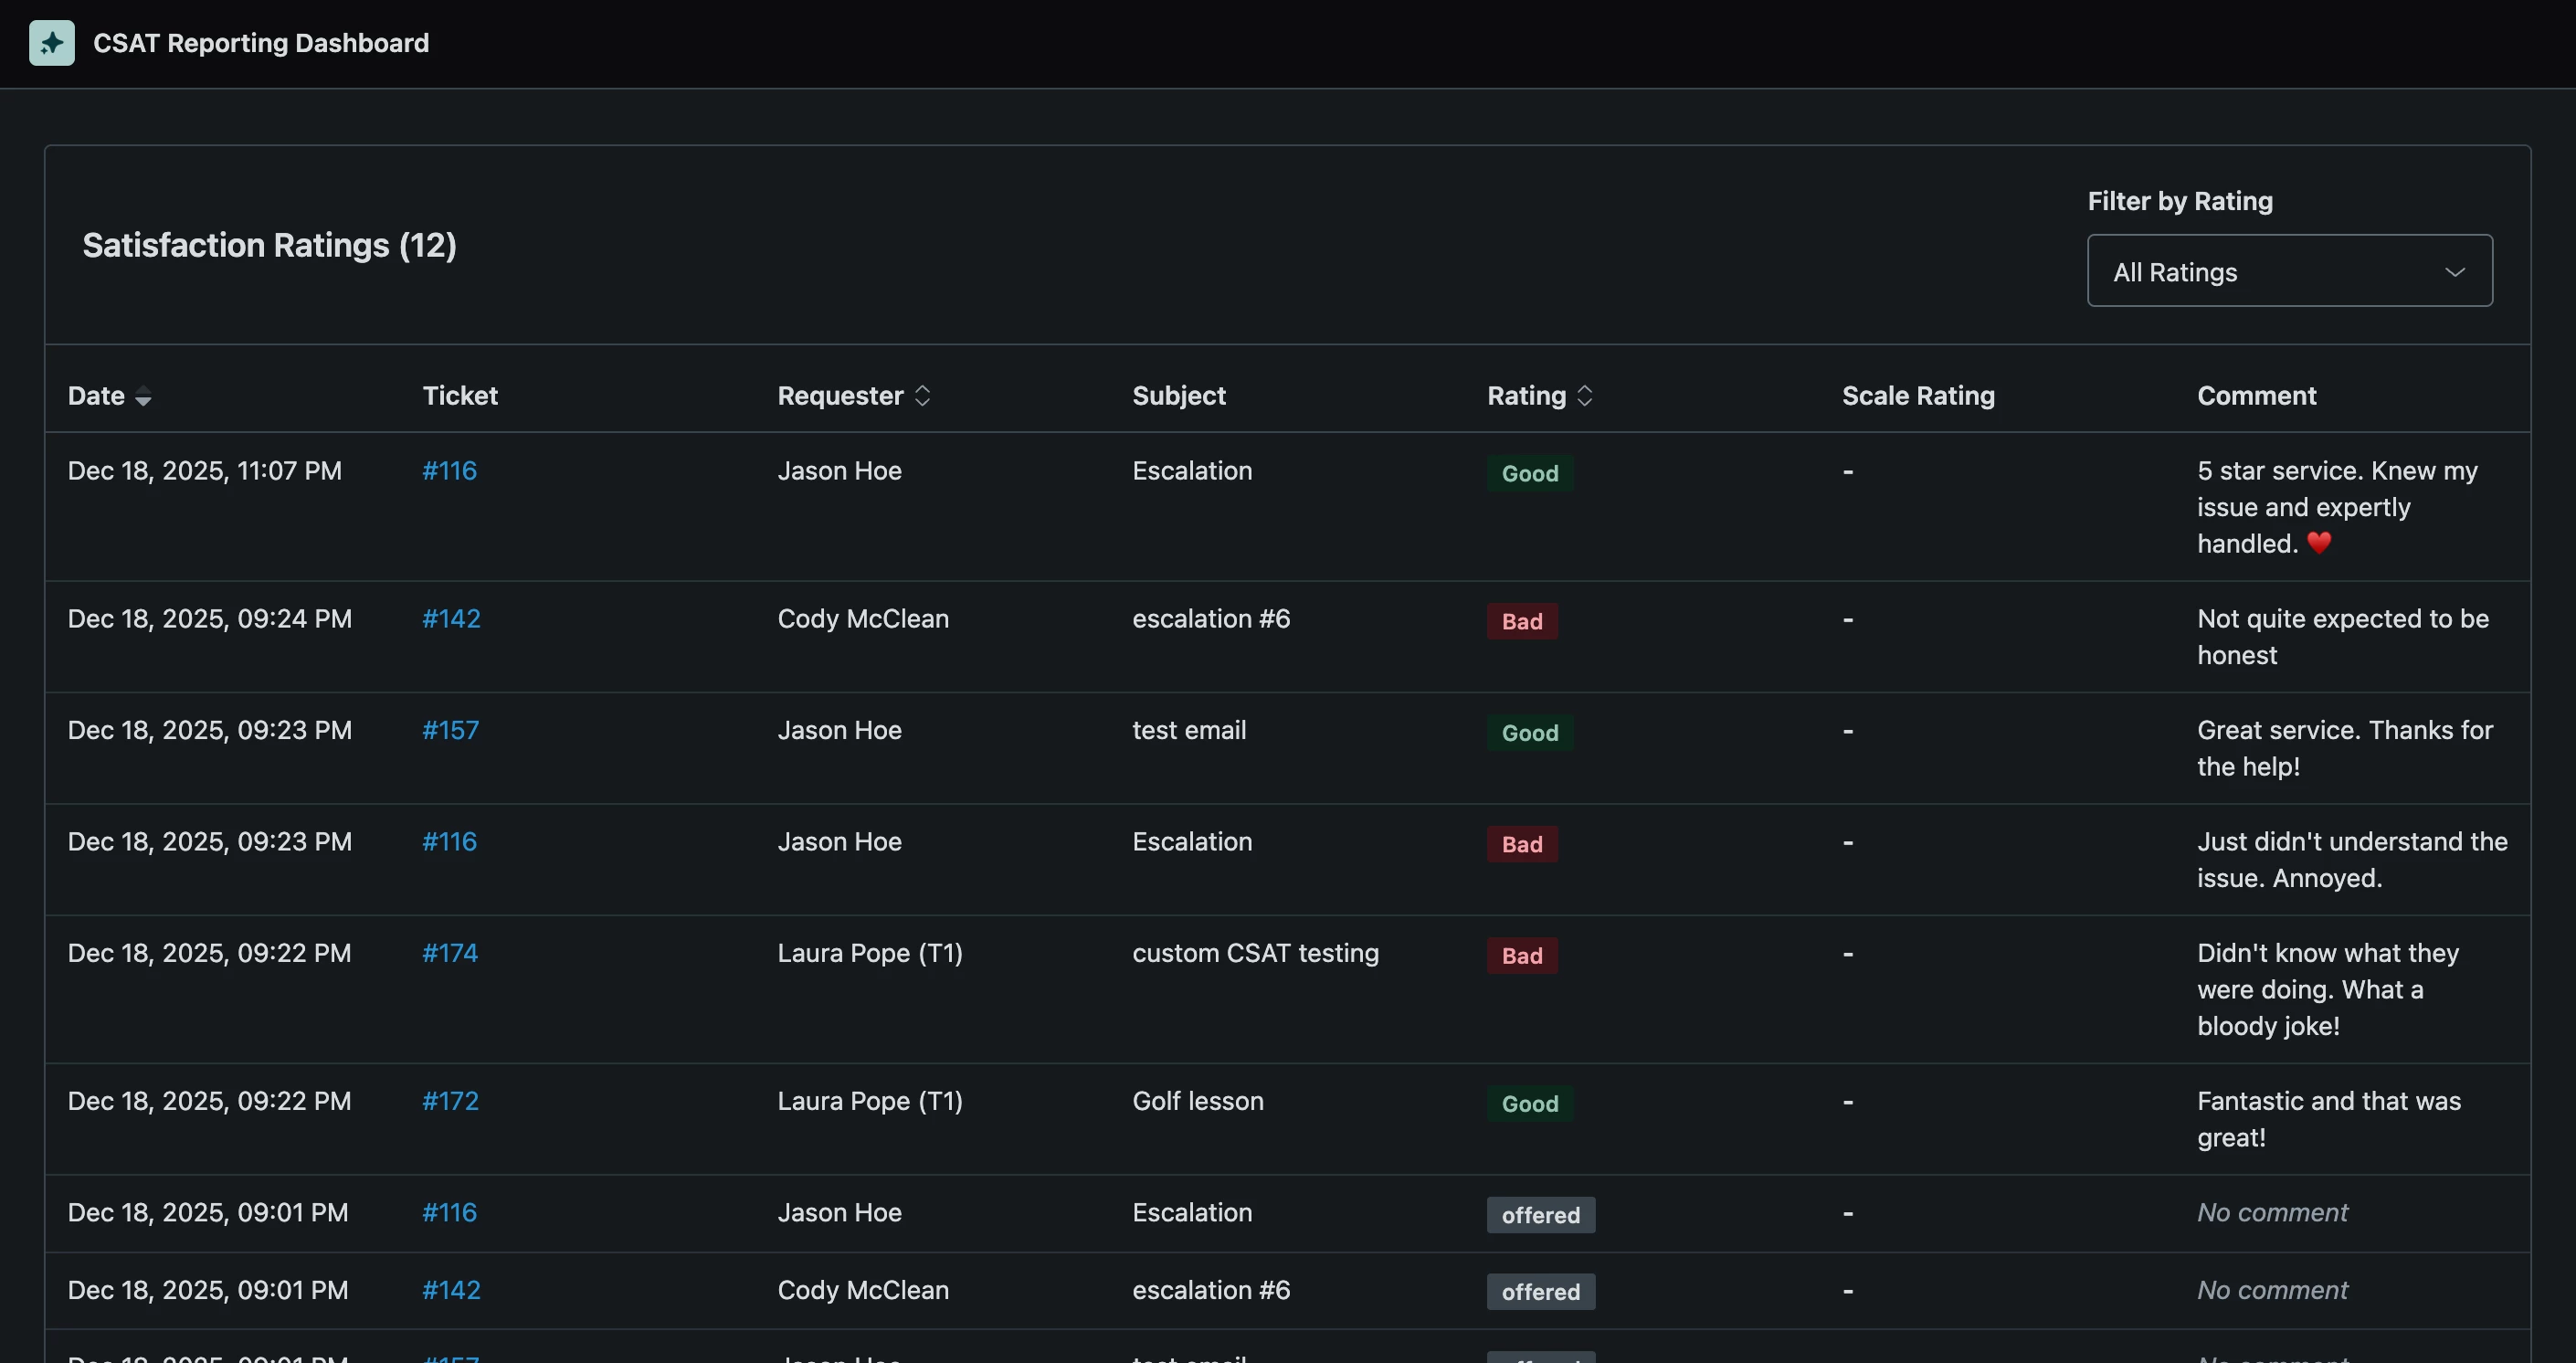Sort by Date column arrow icon
This screenshot has width=2576, height=1363.
(143, 397)
